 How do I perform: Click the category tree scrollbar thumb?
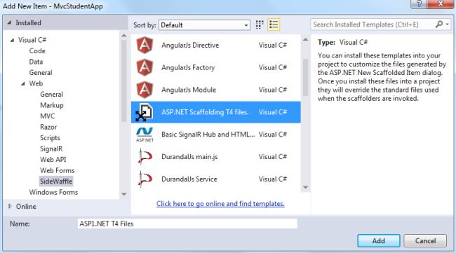(x=124, y=81)
